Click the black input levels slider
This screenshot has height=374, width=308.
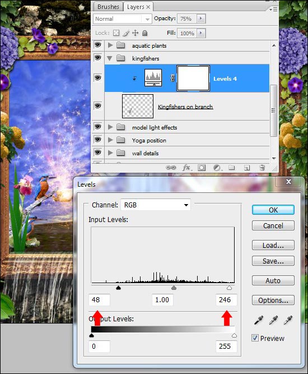coord(118,288)
